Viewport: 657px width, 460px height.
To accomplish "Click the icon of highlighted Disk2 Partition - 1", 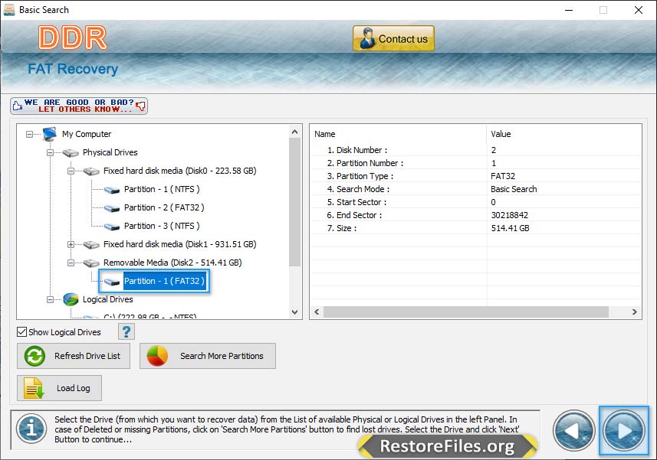I will coord(112,282).
